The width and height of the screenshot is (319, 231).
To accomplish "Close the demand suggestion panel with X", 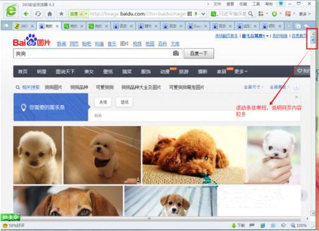I will (x=297, y=97).
